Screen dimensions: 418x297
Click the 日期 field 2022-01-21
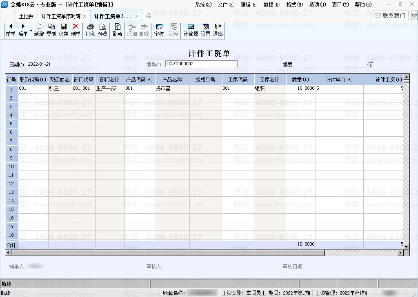(x=64, y=64)
